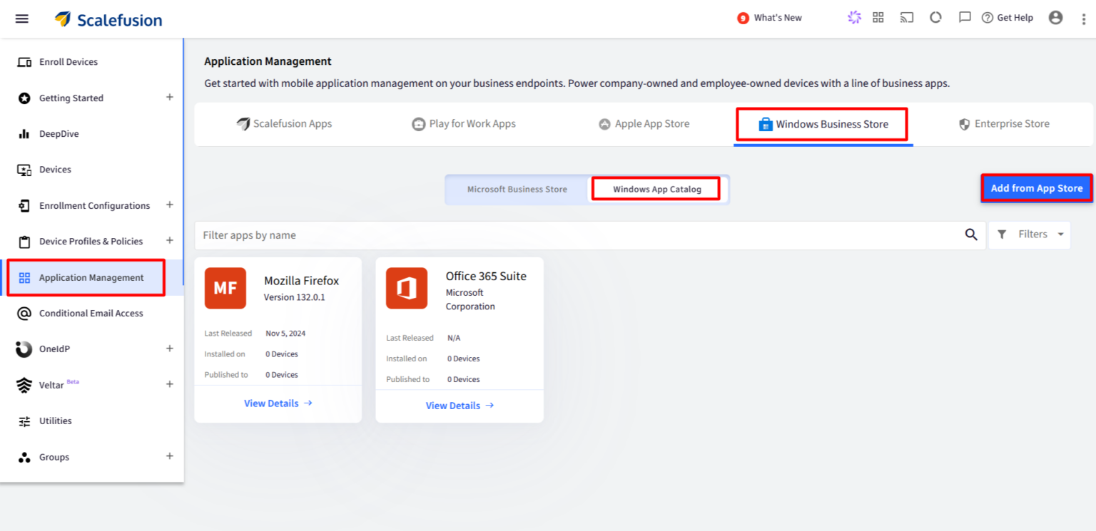Open the Filters dropdown

tap(1030, 234)
